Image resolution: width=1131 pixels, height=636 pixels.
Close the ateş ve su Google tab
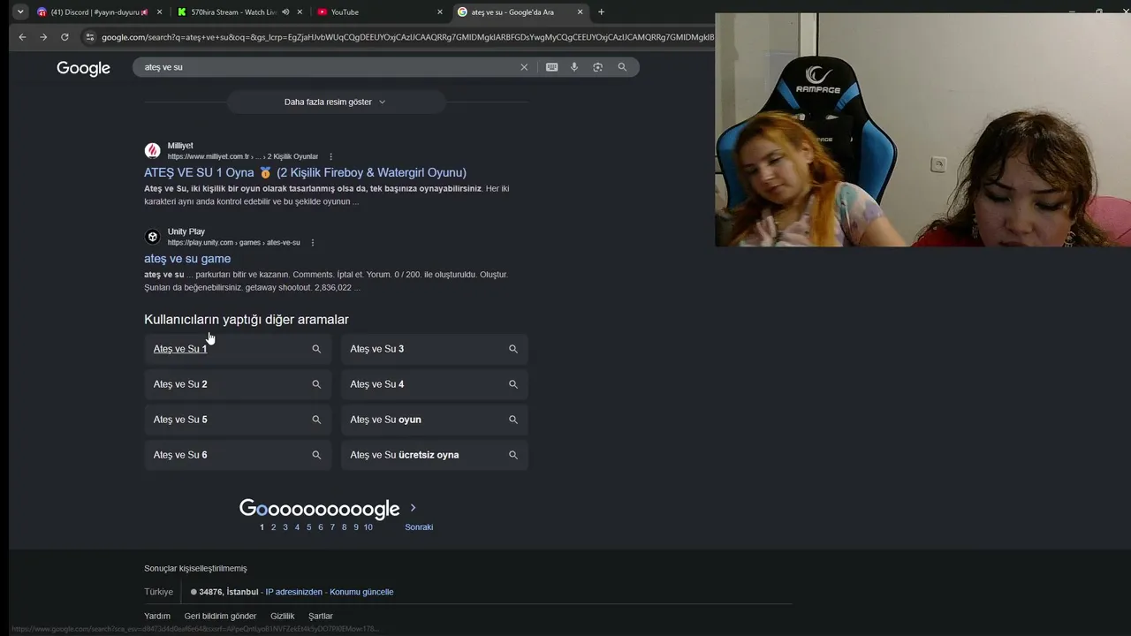pyautogui.click(x=580, y=12)
